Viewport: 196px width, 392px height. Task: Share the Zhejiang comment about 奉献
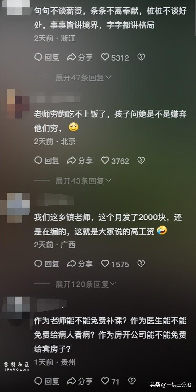pyautogui.click(x=80, y=57)
